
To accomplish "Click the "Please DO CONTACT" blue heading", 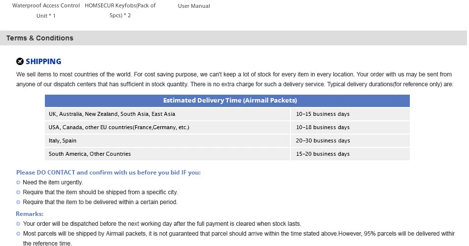I will [108, 173].
